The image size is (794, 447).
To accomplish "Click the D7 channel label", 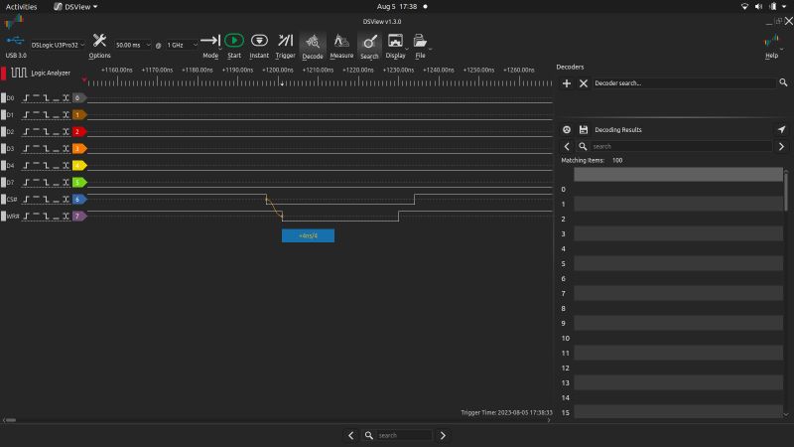I will 10,182.
